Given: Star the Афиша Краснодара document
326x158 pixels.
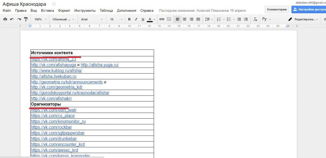Looking at the screenshot, I should [x=54, y=4].
